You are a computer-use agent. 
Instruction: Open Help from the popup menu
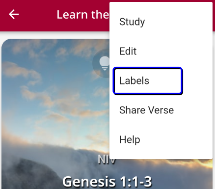[x=161, y=139]
